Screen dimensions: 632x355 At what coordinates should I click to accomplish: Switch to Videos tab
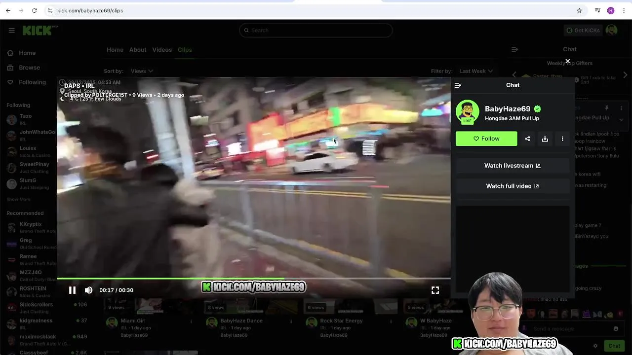[162, 50]
